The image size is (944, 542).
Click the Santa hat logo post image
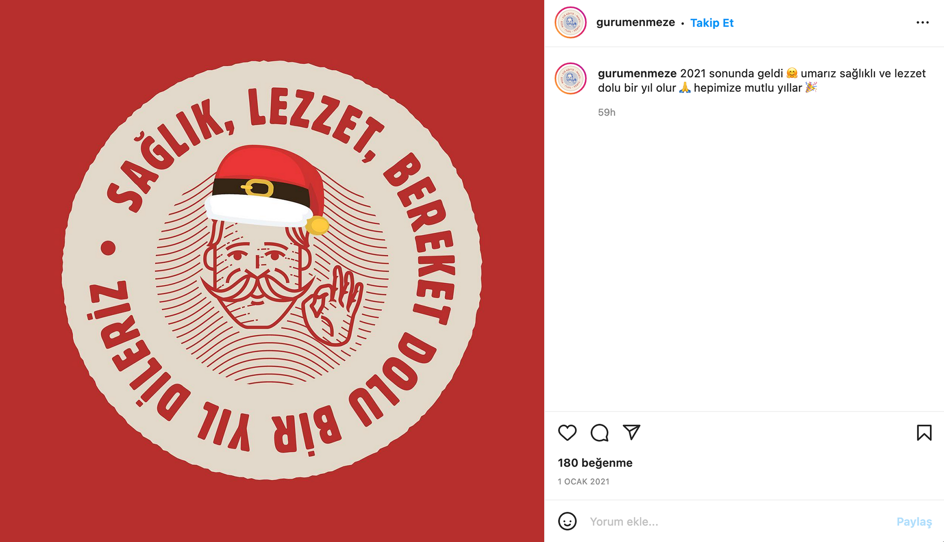[272, 271]
